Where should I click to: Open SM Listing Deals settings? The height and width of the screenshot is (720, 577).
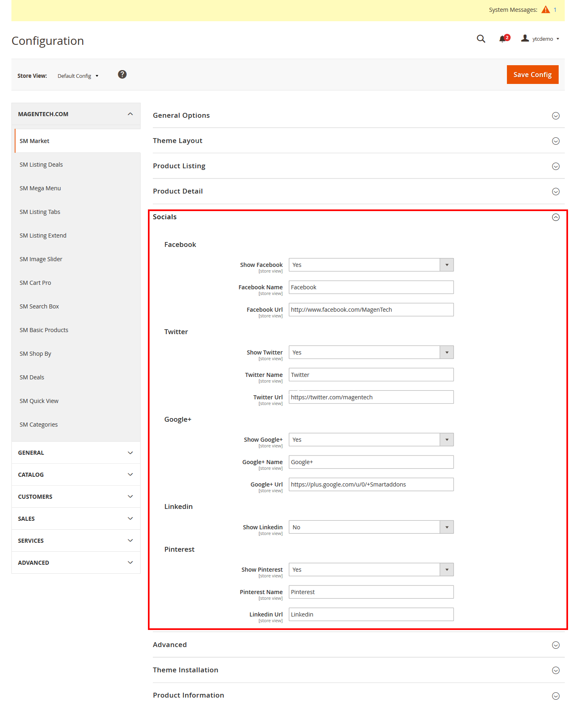(76, 165)
